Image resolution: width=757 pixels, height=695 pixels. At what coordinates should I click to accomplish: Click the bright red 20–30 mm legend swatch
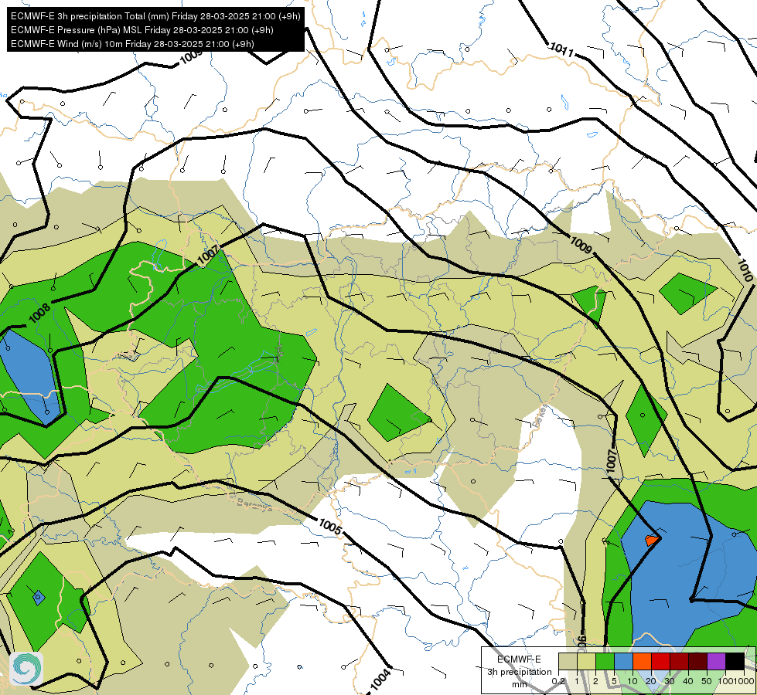pos(660,661)
